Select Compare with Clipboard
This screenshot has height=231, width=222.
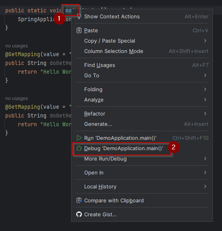[x=142, y=200]
